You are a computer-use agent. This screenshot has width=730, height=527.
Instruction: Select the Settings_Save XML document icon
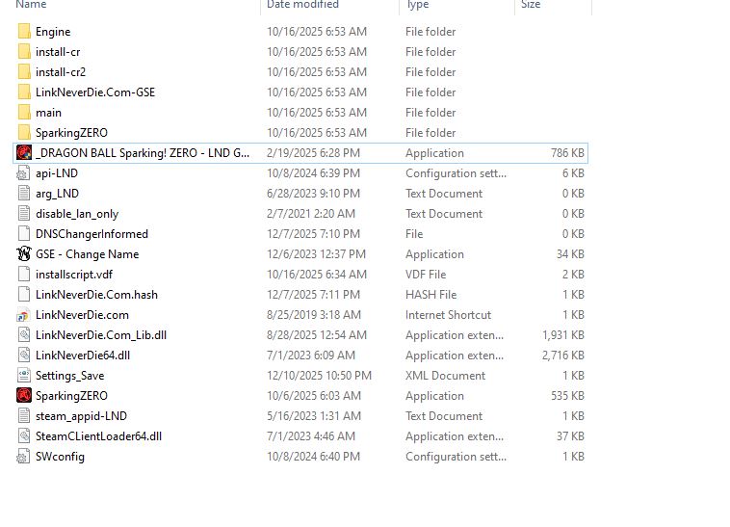coord(24,376)
